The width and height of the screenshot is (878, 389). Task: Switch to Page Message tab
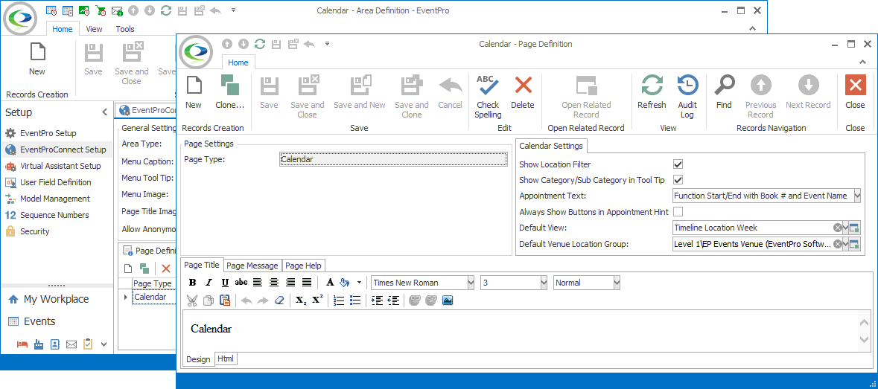tap(252, 266)
